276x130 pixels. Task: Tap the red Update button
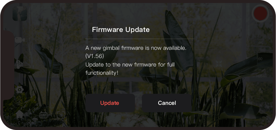(x=110, y=103)
